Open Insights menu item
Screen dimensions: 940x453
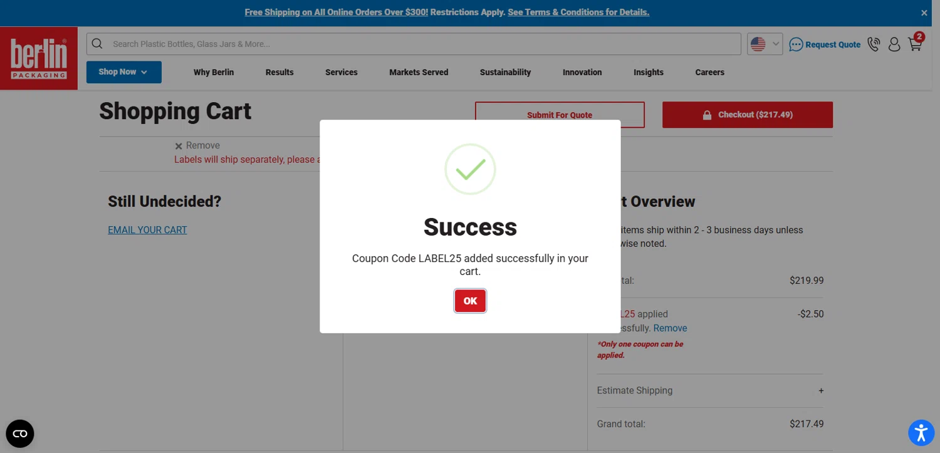(649, 72)
